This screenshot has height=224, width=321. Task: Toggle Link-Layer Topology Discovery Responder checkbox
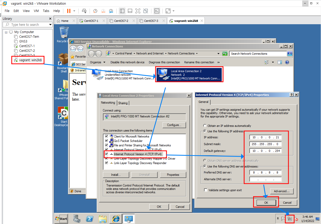click(x=106, y=163)
